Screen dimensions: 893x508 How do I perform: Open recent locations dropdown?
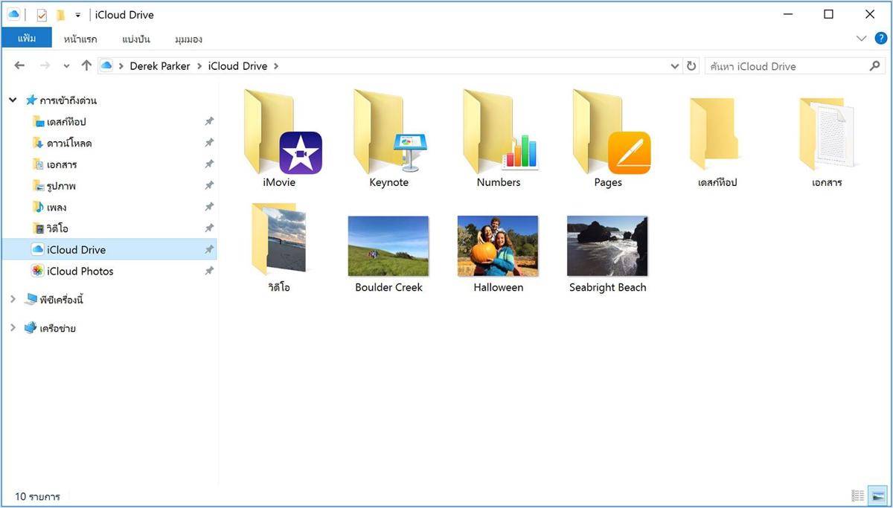point(66,66)
